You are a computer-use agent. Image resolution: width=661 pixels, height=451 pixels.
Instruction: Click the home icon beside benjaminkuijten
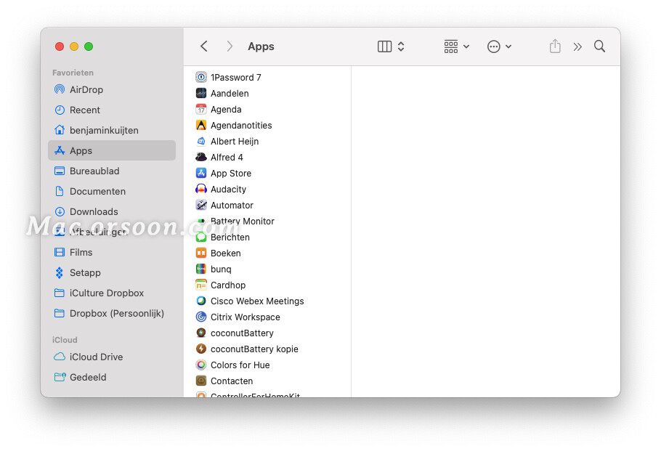point(60,130)
